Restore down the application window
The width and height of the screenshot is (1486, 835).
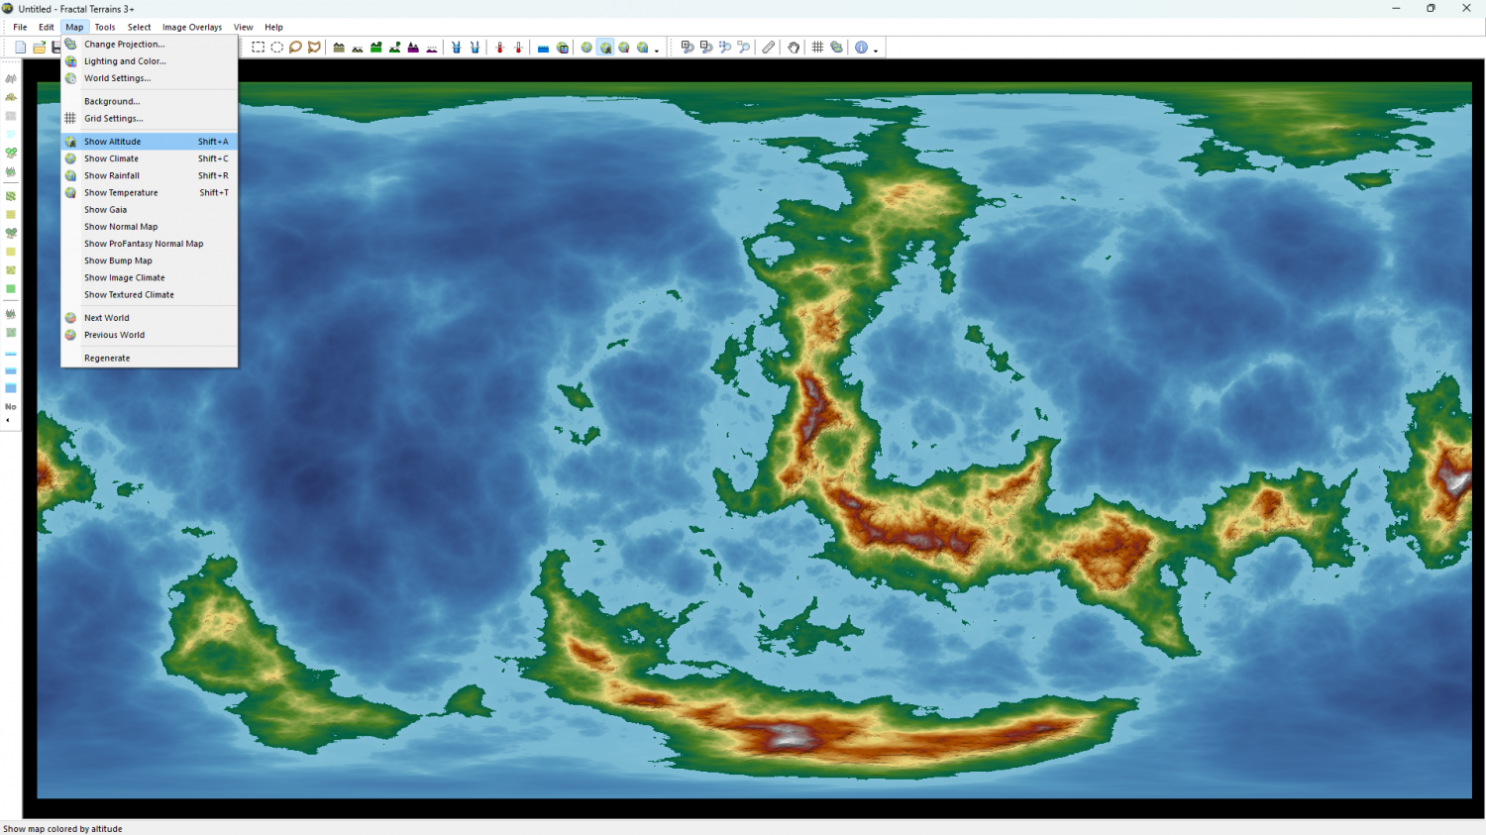point(1431,9)
